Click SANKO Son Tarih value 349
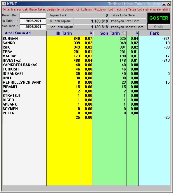Screen dimensions: 173x193 pyautogui.click(x=123, y=43)
